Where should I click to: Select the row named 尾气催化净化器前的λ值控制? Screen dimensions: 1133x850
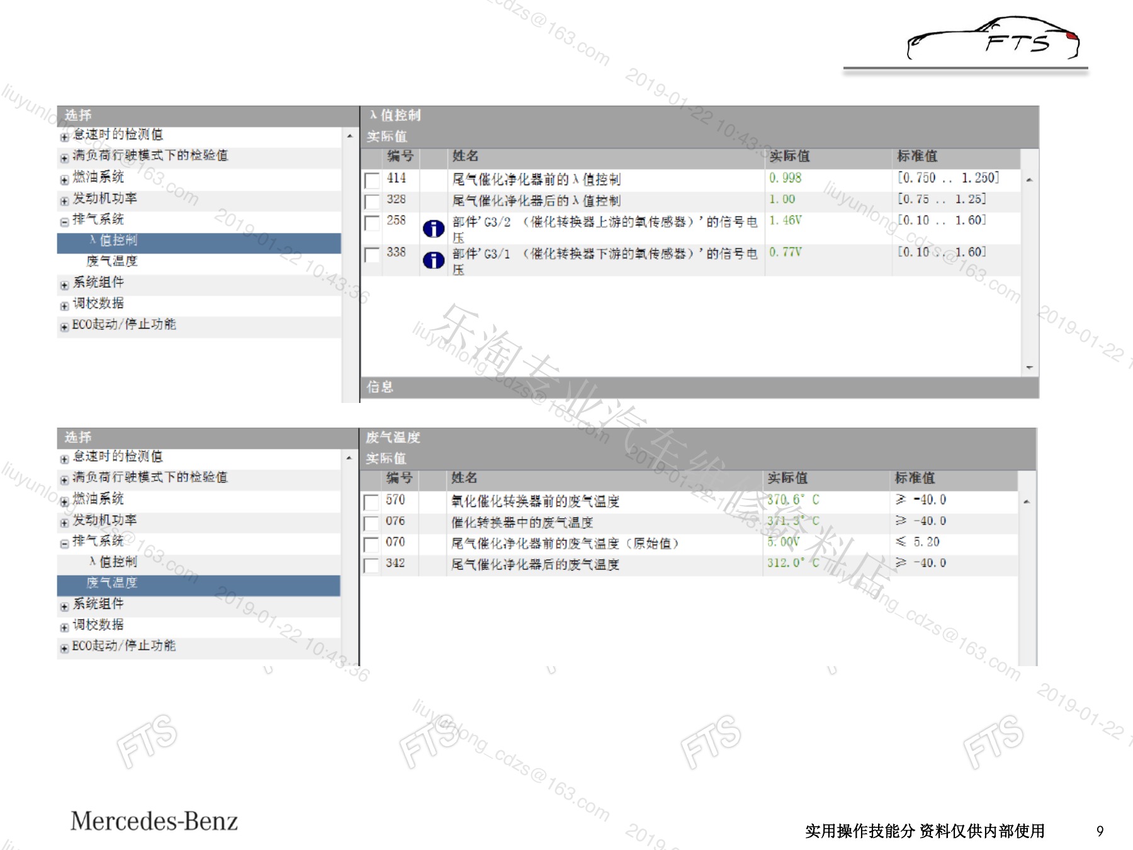pos(691,180)
